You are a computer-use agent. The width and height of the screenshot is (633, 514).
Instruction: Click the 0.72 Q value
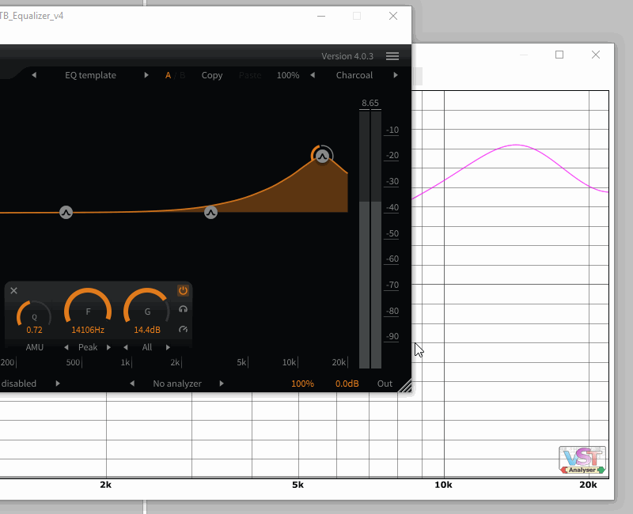click(34, 330)
